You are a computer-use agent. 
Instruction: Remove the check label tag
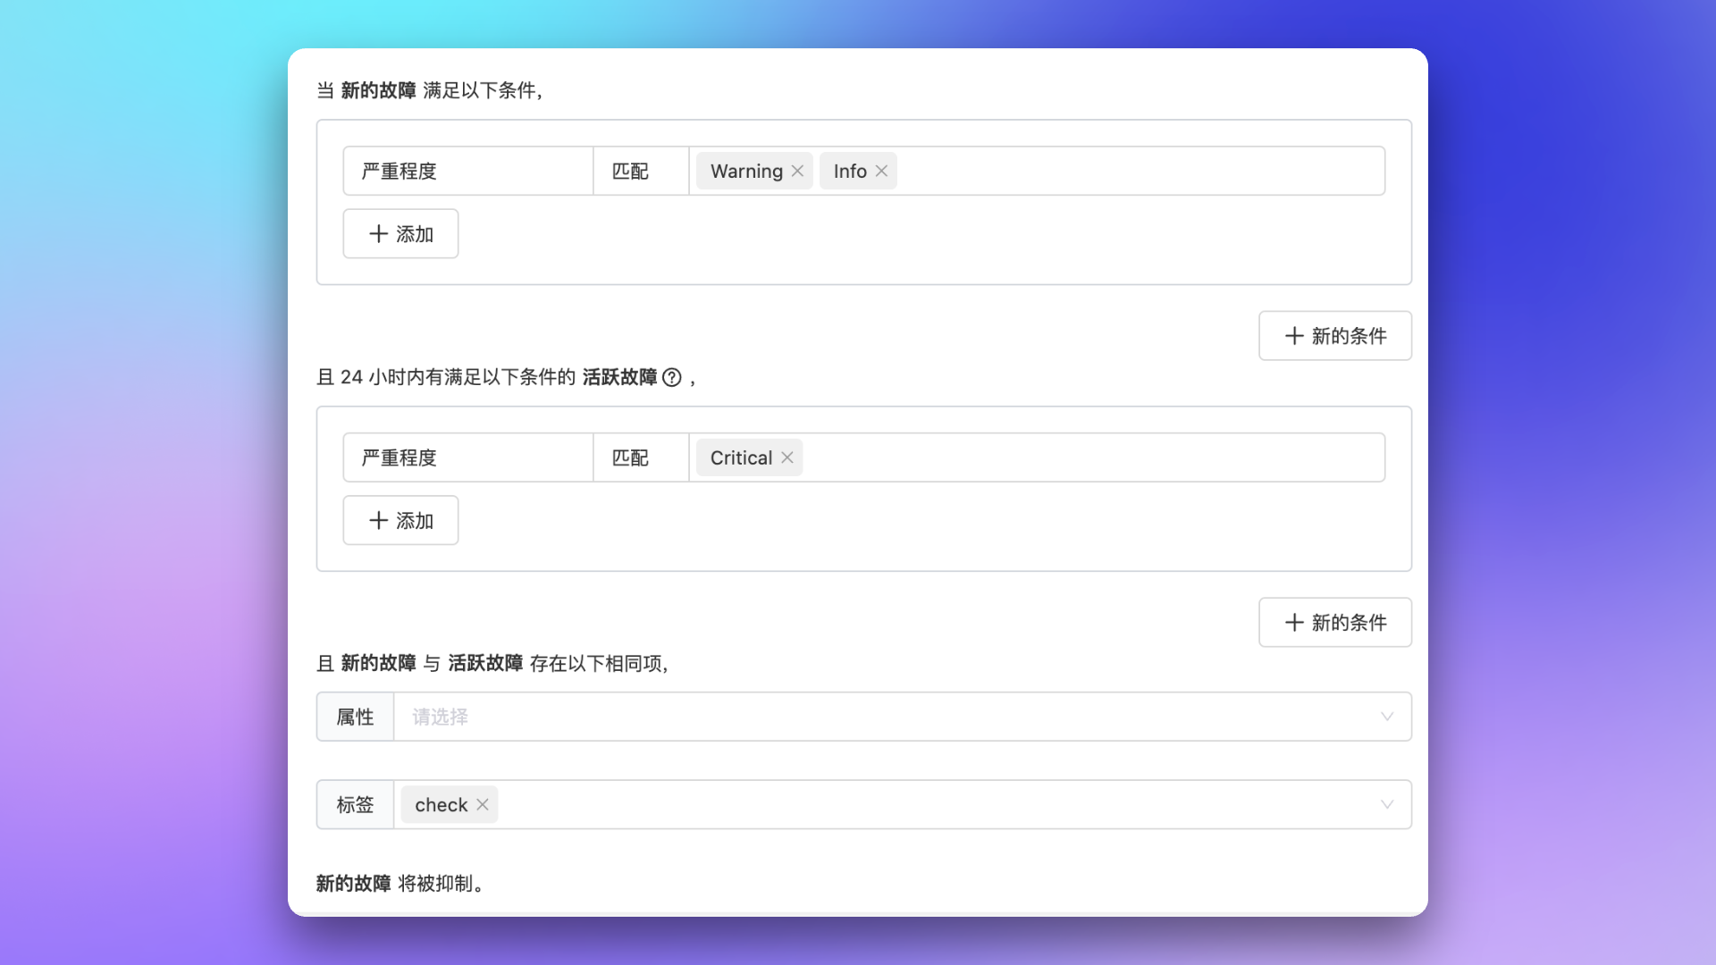click(483, 804)
